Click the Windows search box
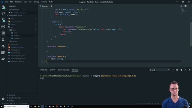The width and height of the screenshot is (192, 108). (x=16, y=106)
